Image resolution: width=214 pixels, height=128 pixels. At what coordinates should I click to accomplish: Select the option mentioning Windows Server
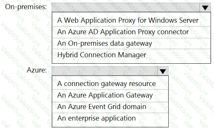(131, 20)
